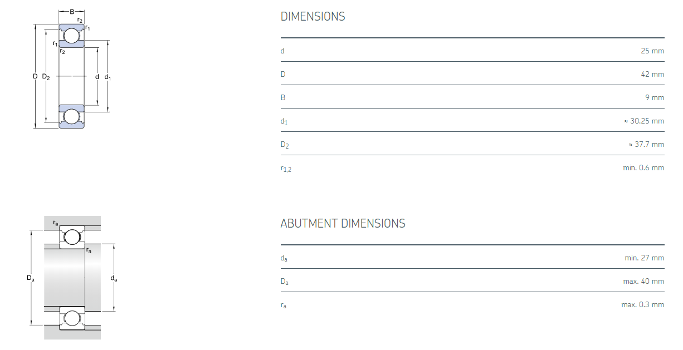The height and width of the screenshot is (350, 683).
Task: Select the 42 mm outside diameter value
Action: [x=652, y=74]
